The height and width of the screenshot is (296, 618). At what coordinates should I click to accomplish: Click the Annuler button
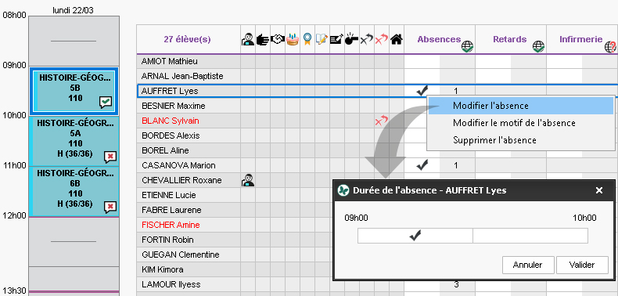528,265
